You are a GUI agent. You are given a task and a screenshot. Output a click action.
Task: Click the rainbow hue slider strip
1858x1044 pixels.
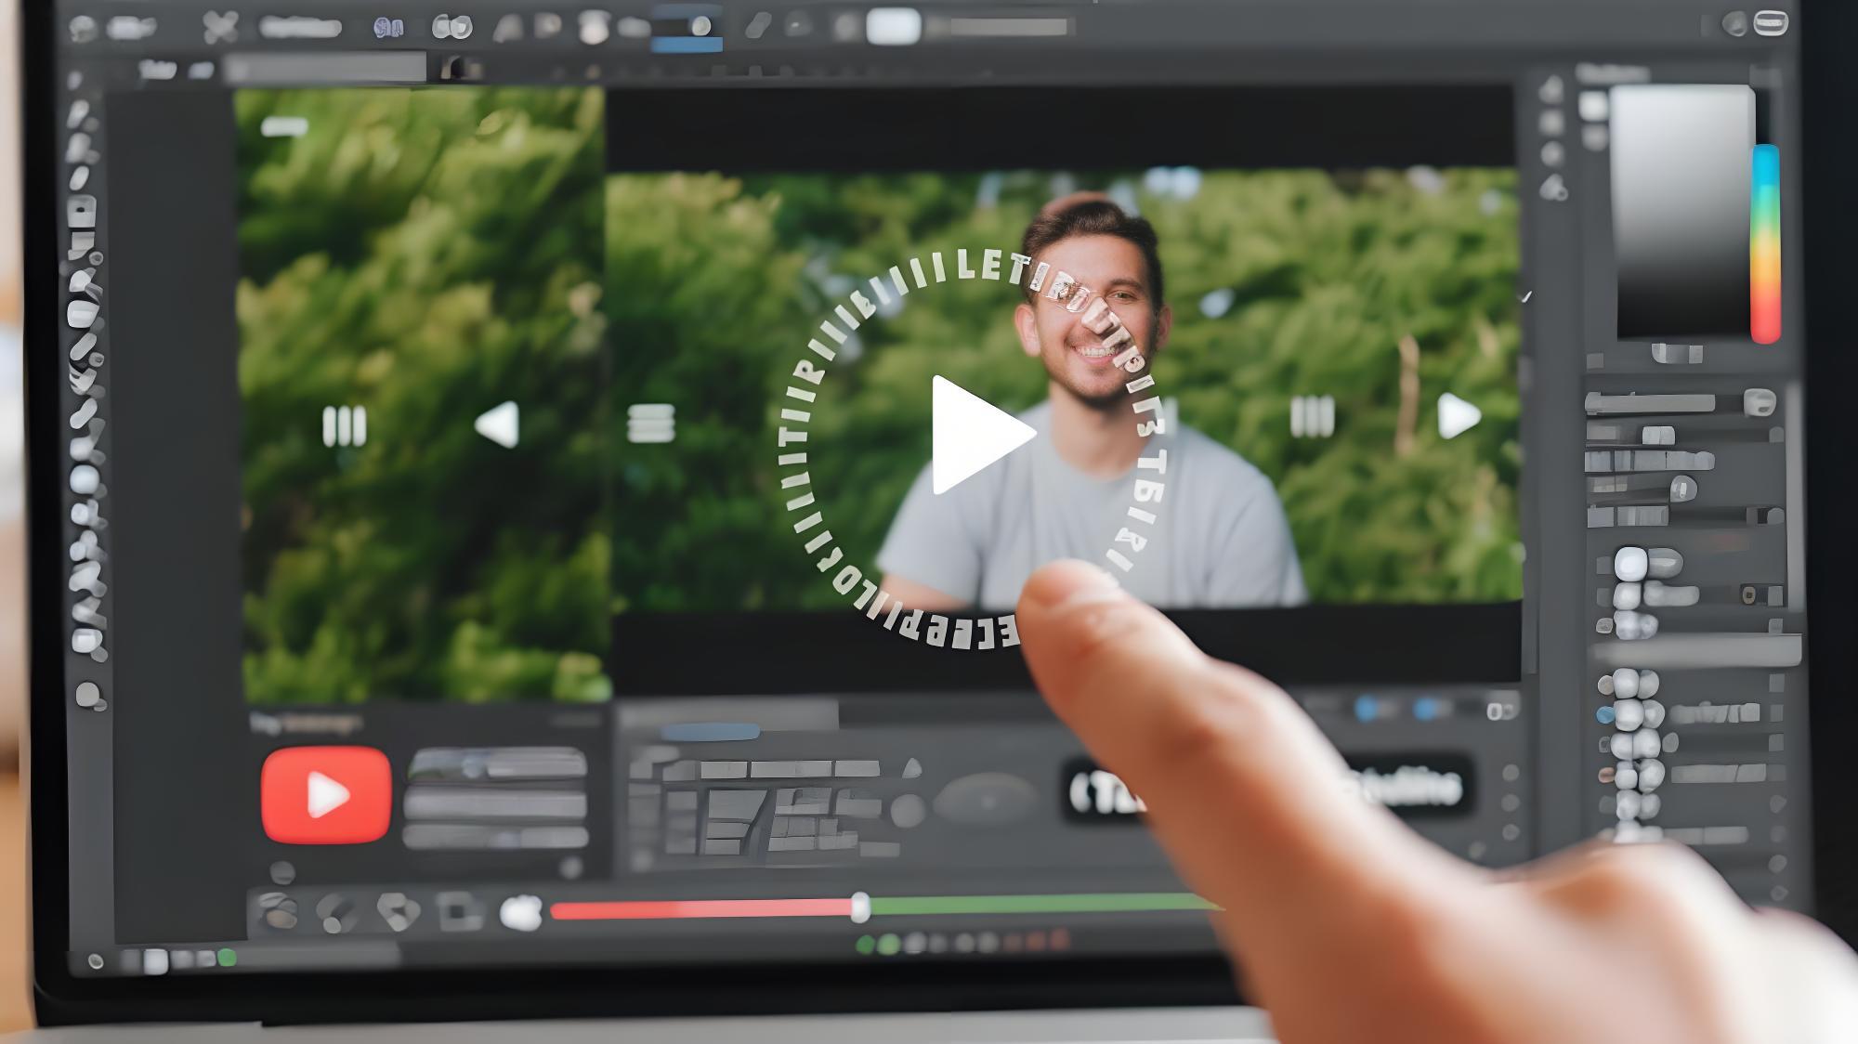(1765, 243)
